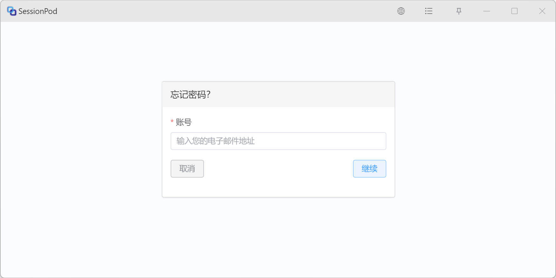The width and height of the screenshot is (556, 278).
Task: Click the 账号 email input field
Action: click(278, 141)
